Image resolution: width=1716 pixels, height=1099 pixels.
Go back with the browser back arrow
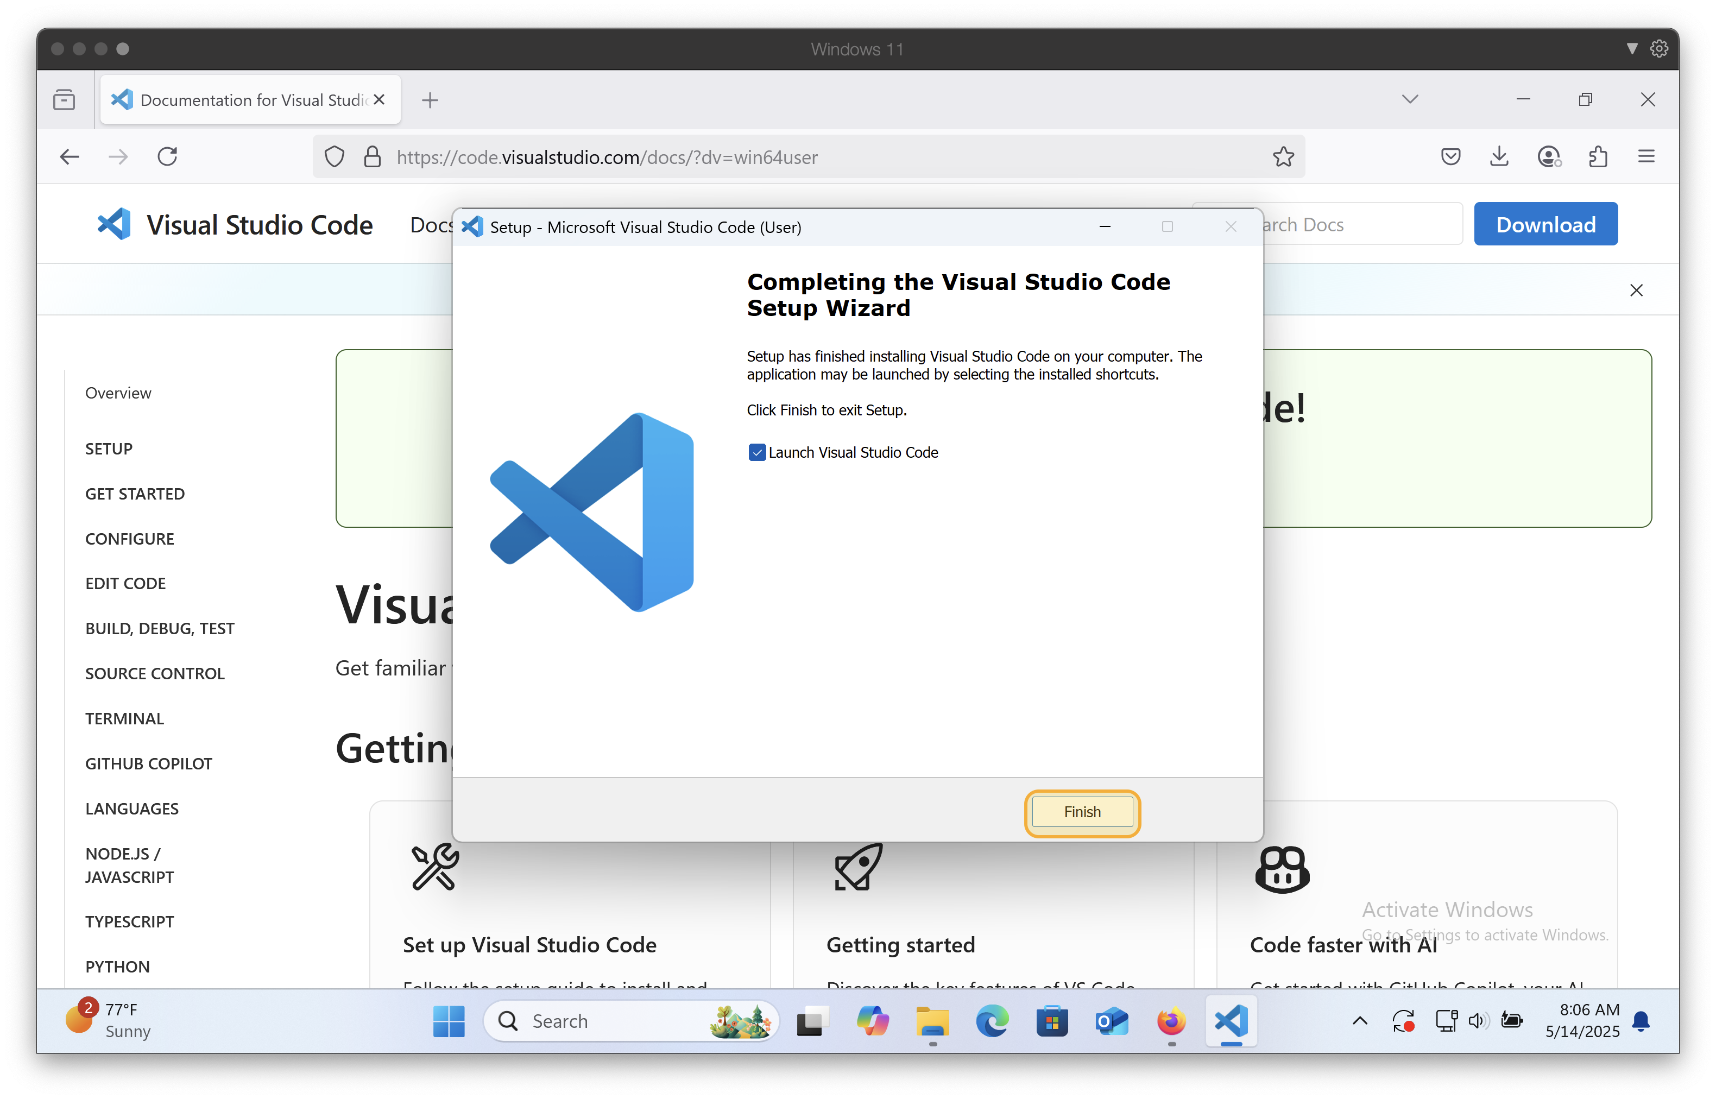[69, 157]
